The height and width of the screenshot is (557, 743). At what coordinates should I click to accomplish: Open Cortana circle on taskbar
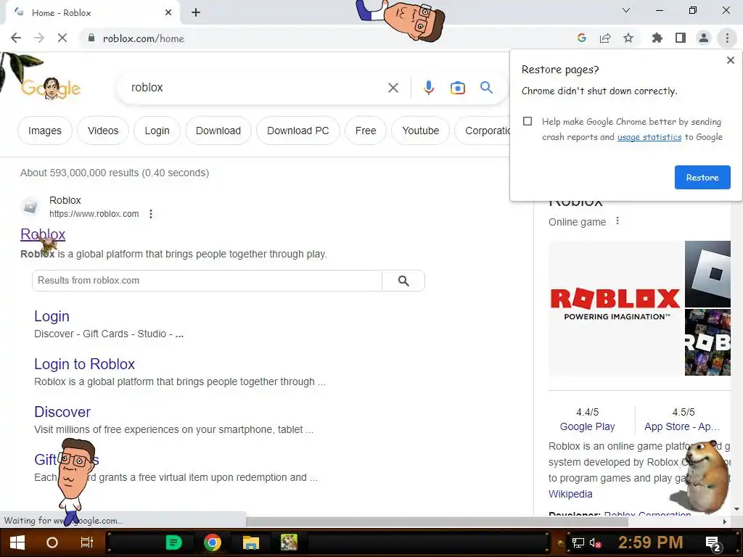click(x=52, y=542)
